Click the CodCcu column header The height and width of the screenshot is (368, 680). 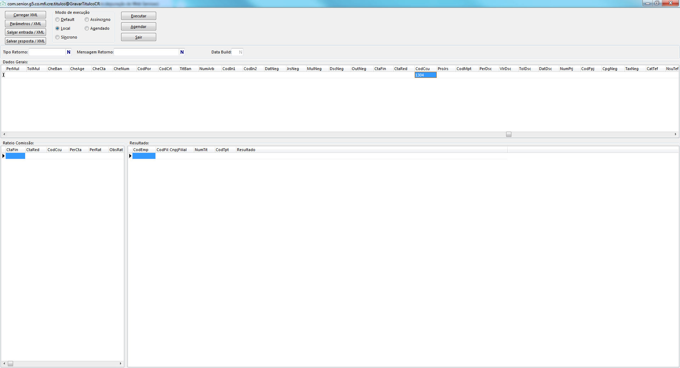[x=423, y=69]
